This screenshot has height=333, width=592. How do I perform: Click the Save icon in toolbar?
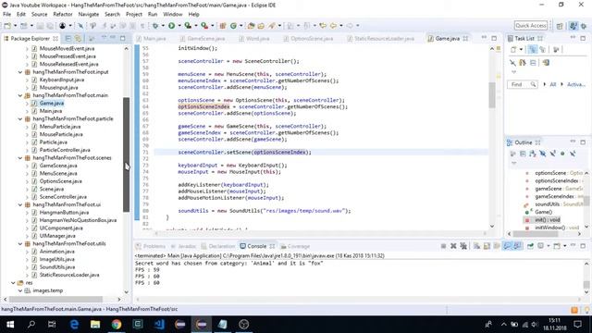40,26
